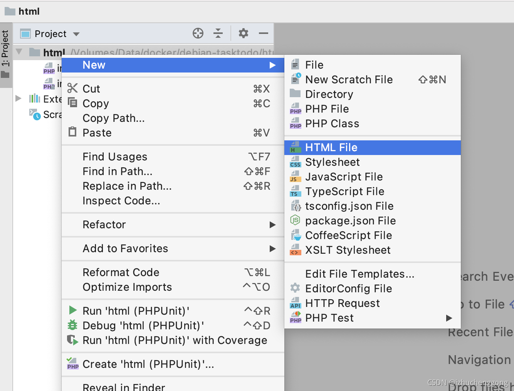Hide the Project panel with minus icon
The height and width of the screenshot is (391, 514).
(264, 34)
